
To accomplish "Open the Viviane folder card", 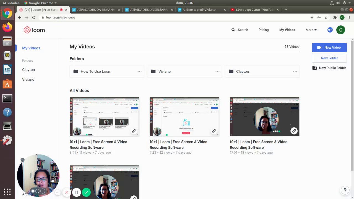I will coord(184,71).
